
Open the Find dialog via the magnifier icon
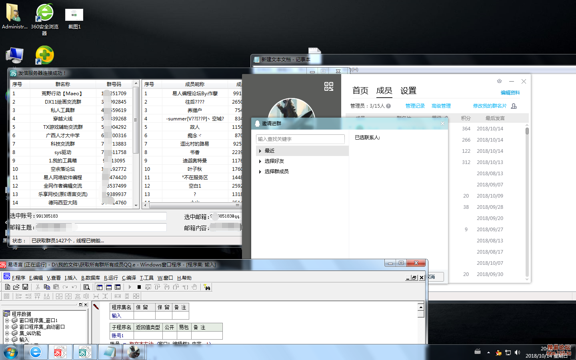pyautogui.click(x=87, y=287)
